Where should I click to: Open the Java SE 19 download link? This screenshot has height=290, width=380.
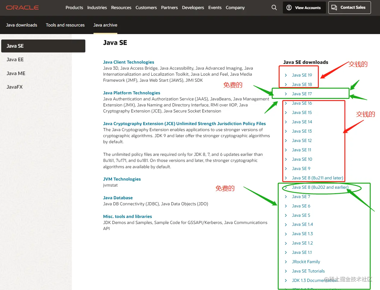tap(302, 75)
